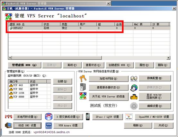This screenshot has width=178, height=137.
Task: Click the monitor icon beside 动态 DNS 设置
Action: (8, 125)
